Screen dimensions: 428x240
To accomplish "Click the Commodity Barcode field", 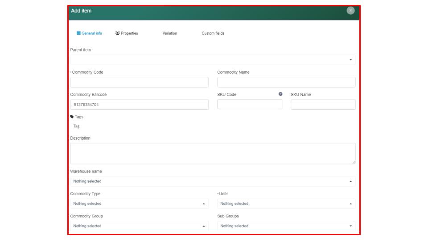I will [139, 104].
